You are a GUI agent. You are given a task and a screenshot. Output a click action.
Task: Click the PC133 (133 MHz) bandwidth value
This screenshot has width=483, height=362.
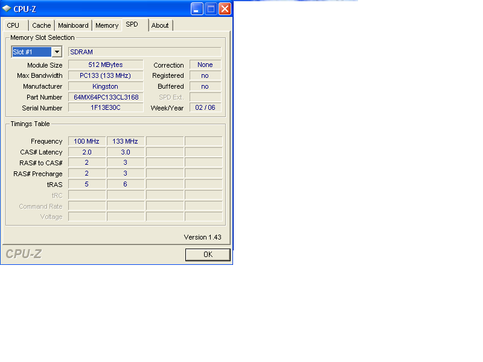click(x=106, y=76)
